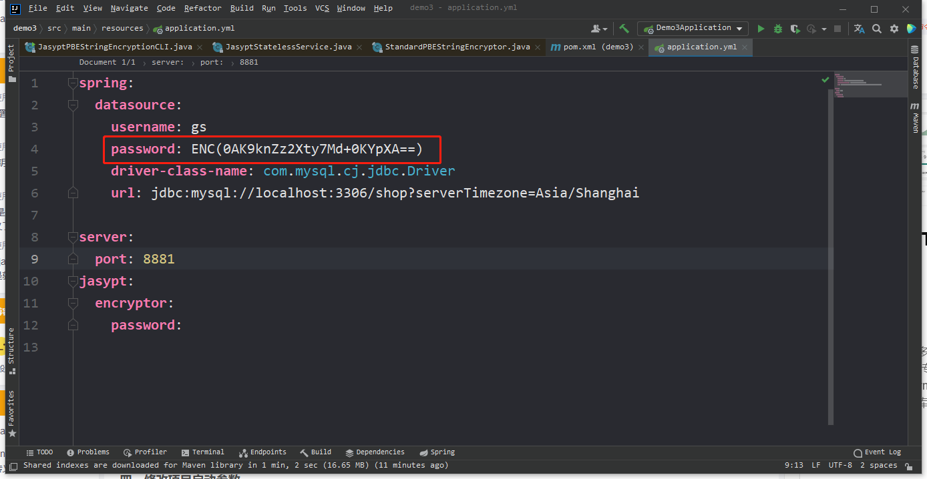Open the Favorites tool window
This screenshot has width=927, height=479.
(11, 414)
